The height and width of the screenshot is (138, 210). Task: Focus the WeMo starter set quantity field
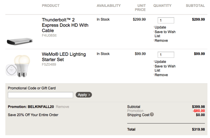(x=166, y=55)
